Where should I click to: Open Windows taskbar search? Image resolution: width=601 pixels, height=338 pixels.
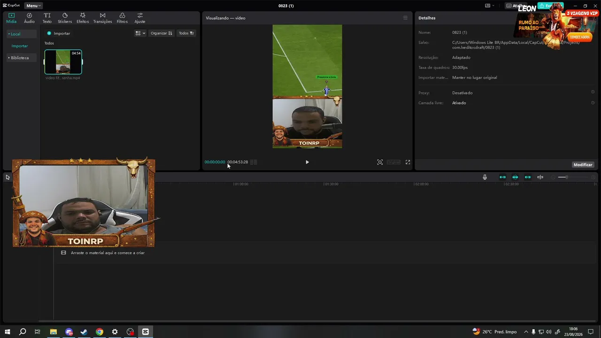point(23,332)
